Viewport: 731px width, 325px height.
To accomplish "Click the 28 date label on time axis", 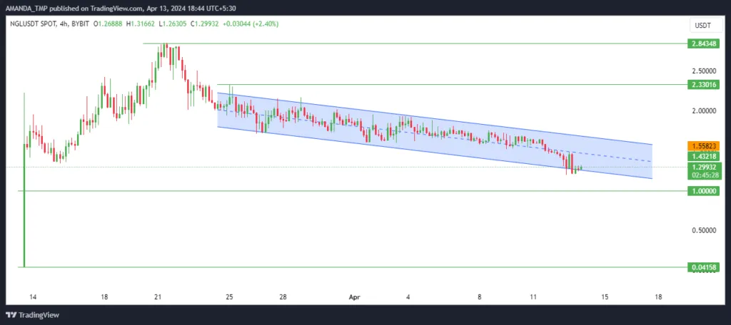I will tap(283, 296).
